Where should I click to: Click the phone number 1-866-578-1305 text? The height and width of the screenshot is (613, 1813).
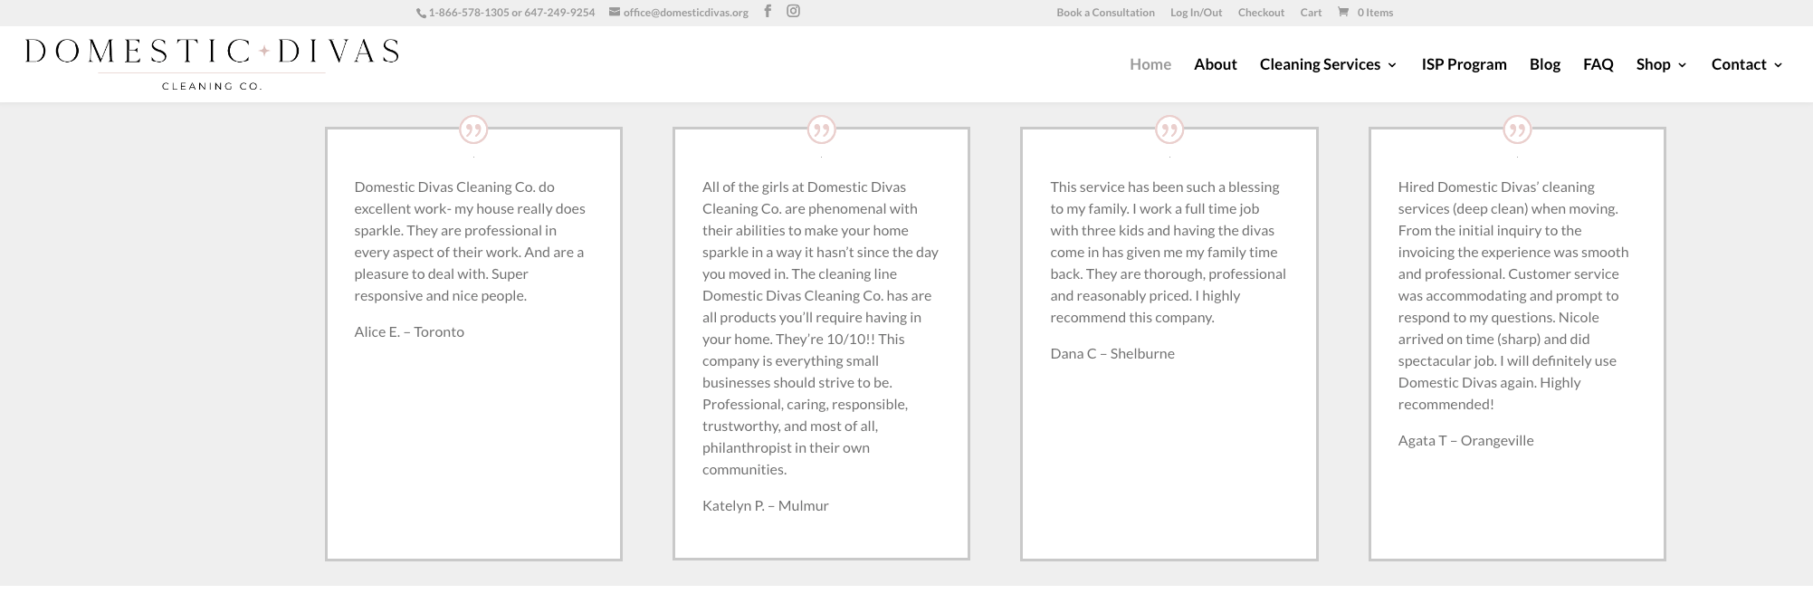[469, 13]
